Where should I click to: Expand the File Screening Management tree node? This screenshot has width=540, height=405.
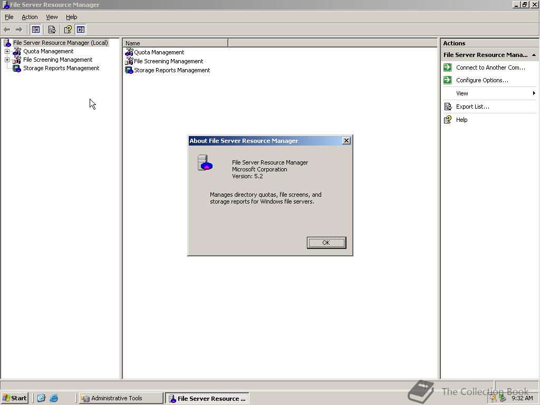(x=7, y=60)
